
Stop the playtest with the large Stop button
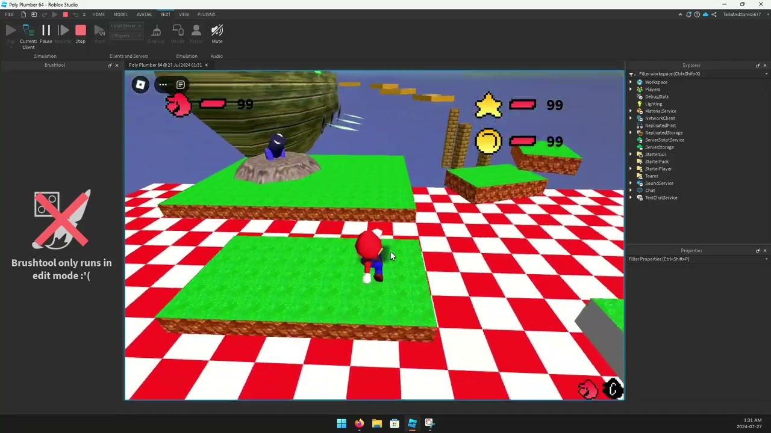tap(81, 35)
